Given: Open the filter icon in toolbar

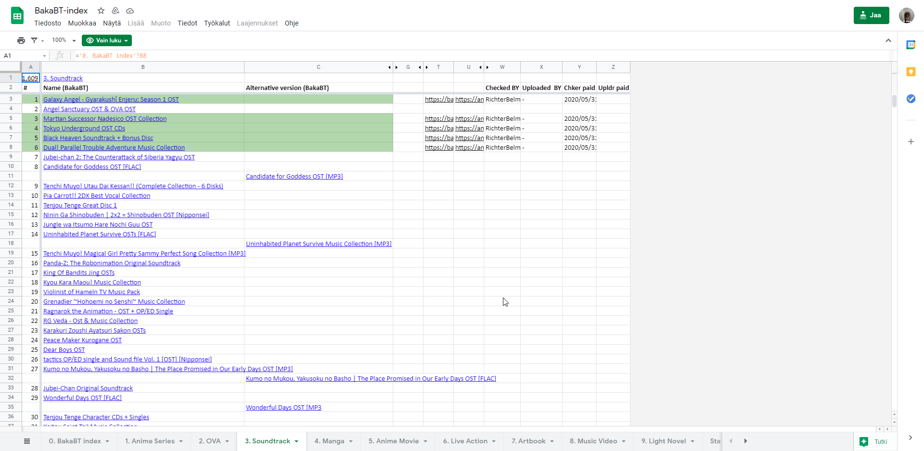Looking at the screenshot, I should click(35, 40).
